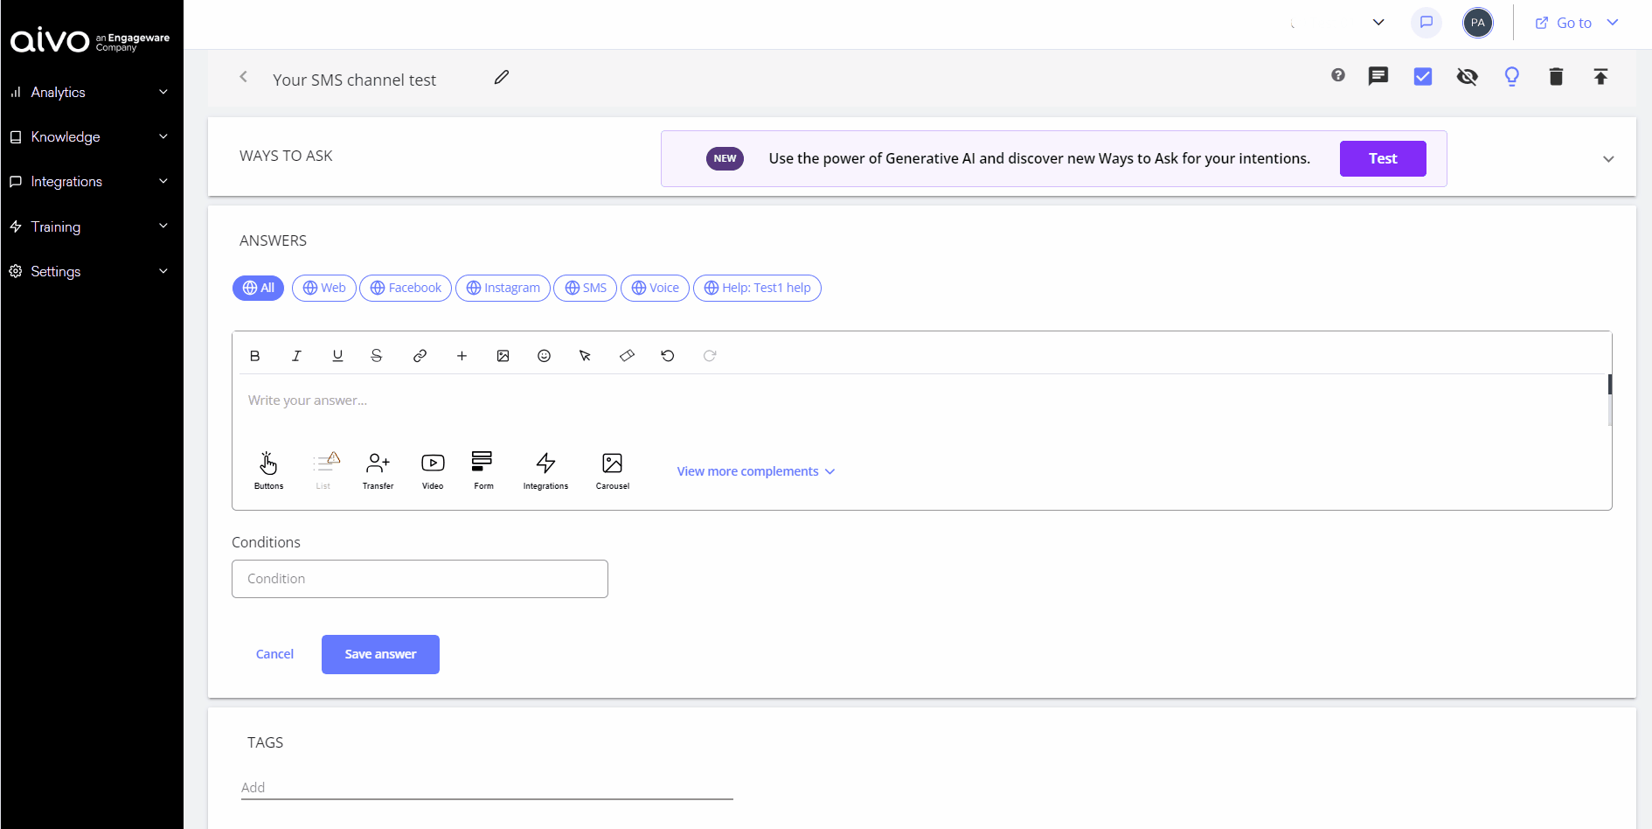Open the top bar account dropdown chevron
Viewport: 1652px width, 829px height.
click(1378, 23)
